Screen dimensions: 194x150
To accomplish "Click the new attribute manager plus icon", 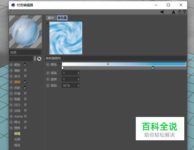I will coord(185,12).
